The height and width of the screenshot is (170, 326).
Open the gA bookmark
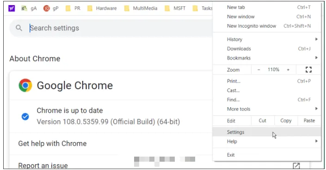coord(29,8)
